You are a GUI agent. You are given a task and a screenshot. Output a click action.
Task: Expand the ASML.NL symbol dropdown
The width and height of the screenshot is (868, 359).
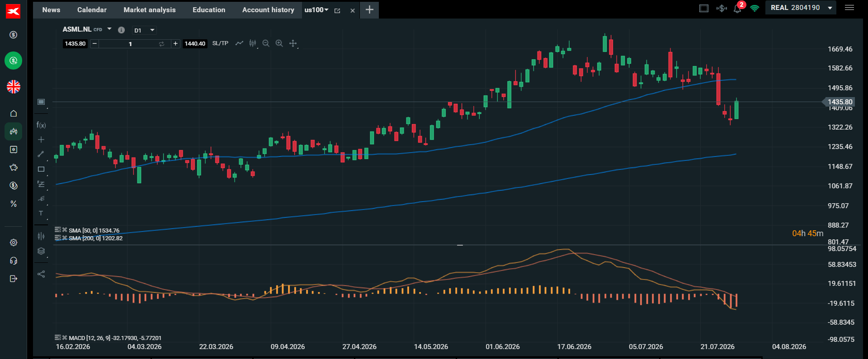109,29
